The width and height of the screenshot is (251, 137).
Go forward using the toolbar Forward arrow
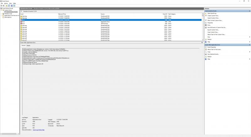point(4,6)
